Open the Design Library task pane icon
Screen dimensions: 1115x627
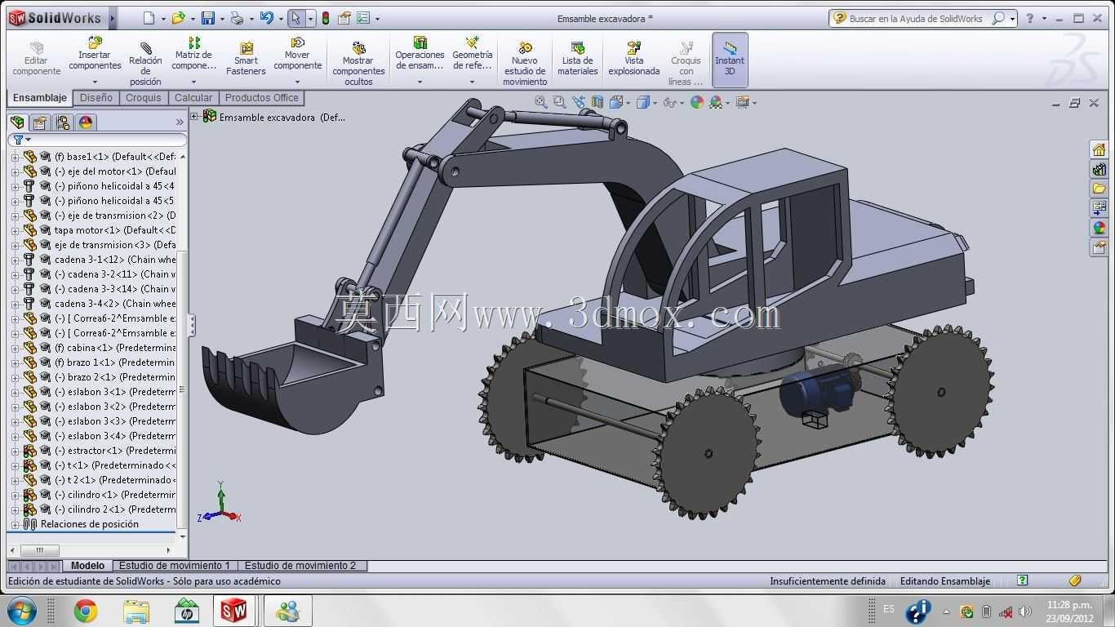pyautogui.click(x=1099, y=169)
